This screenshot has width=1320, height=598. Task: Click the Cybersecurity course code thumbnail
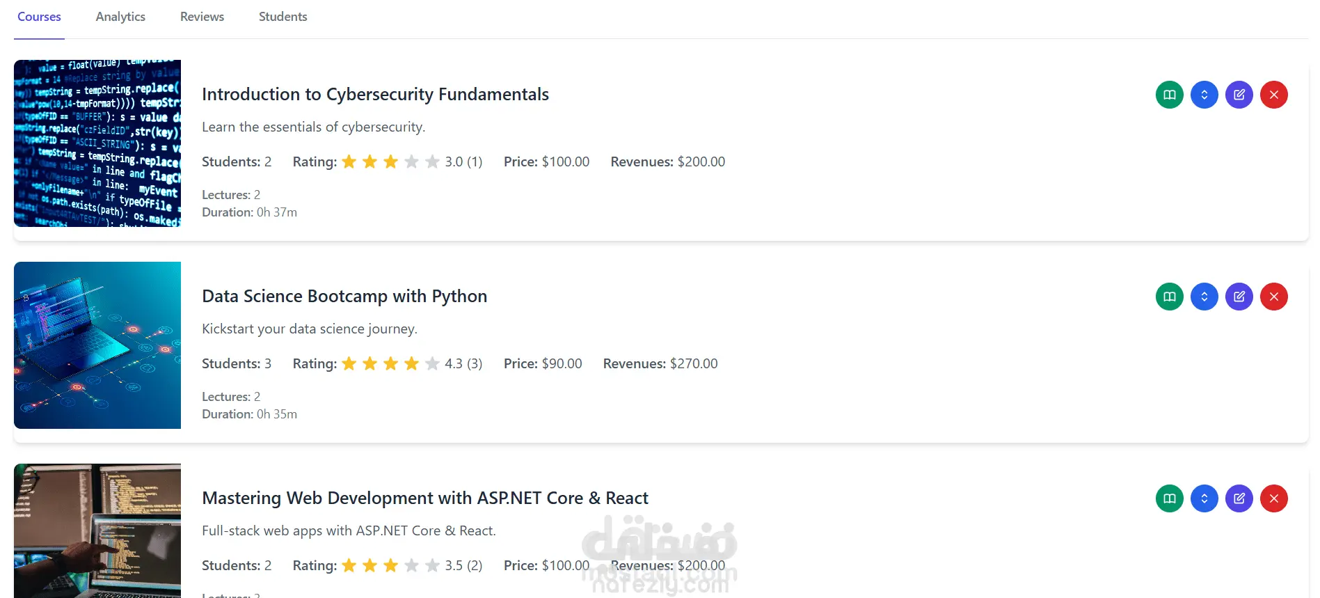[97, 143]
